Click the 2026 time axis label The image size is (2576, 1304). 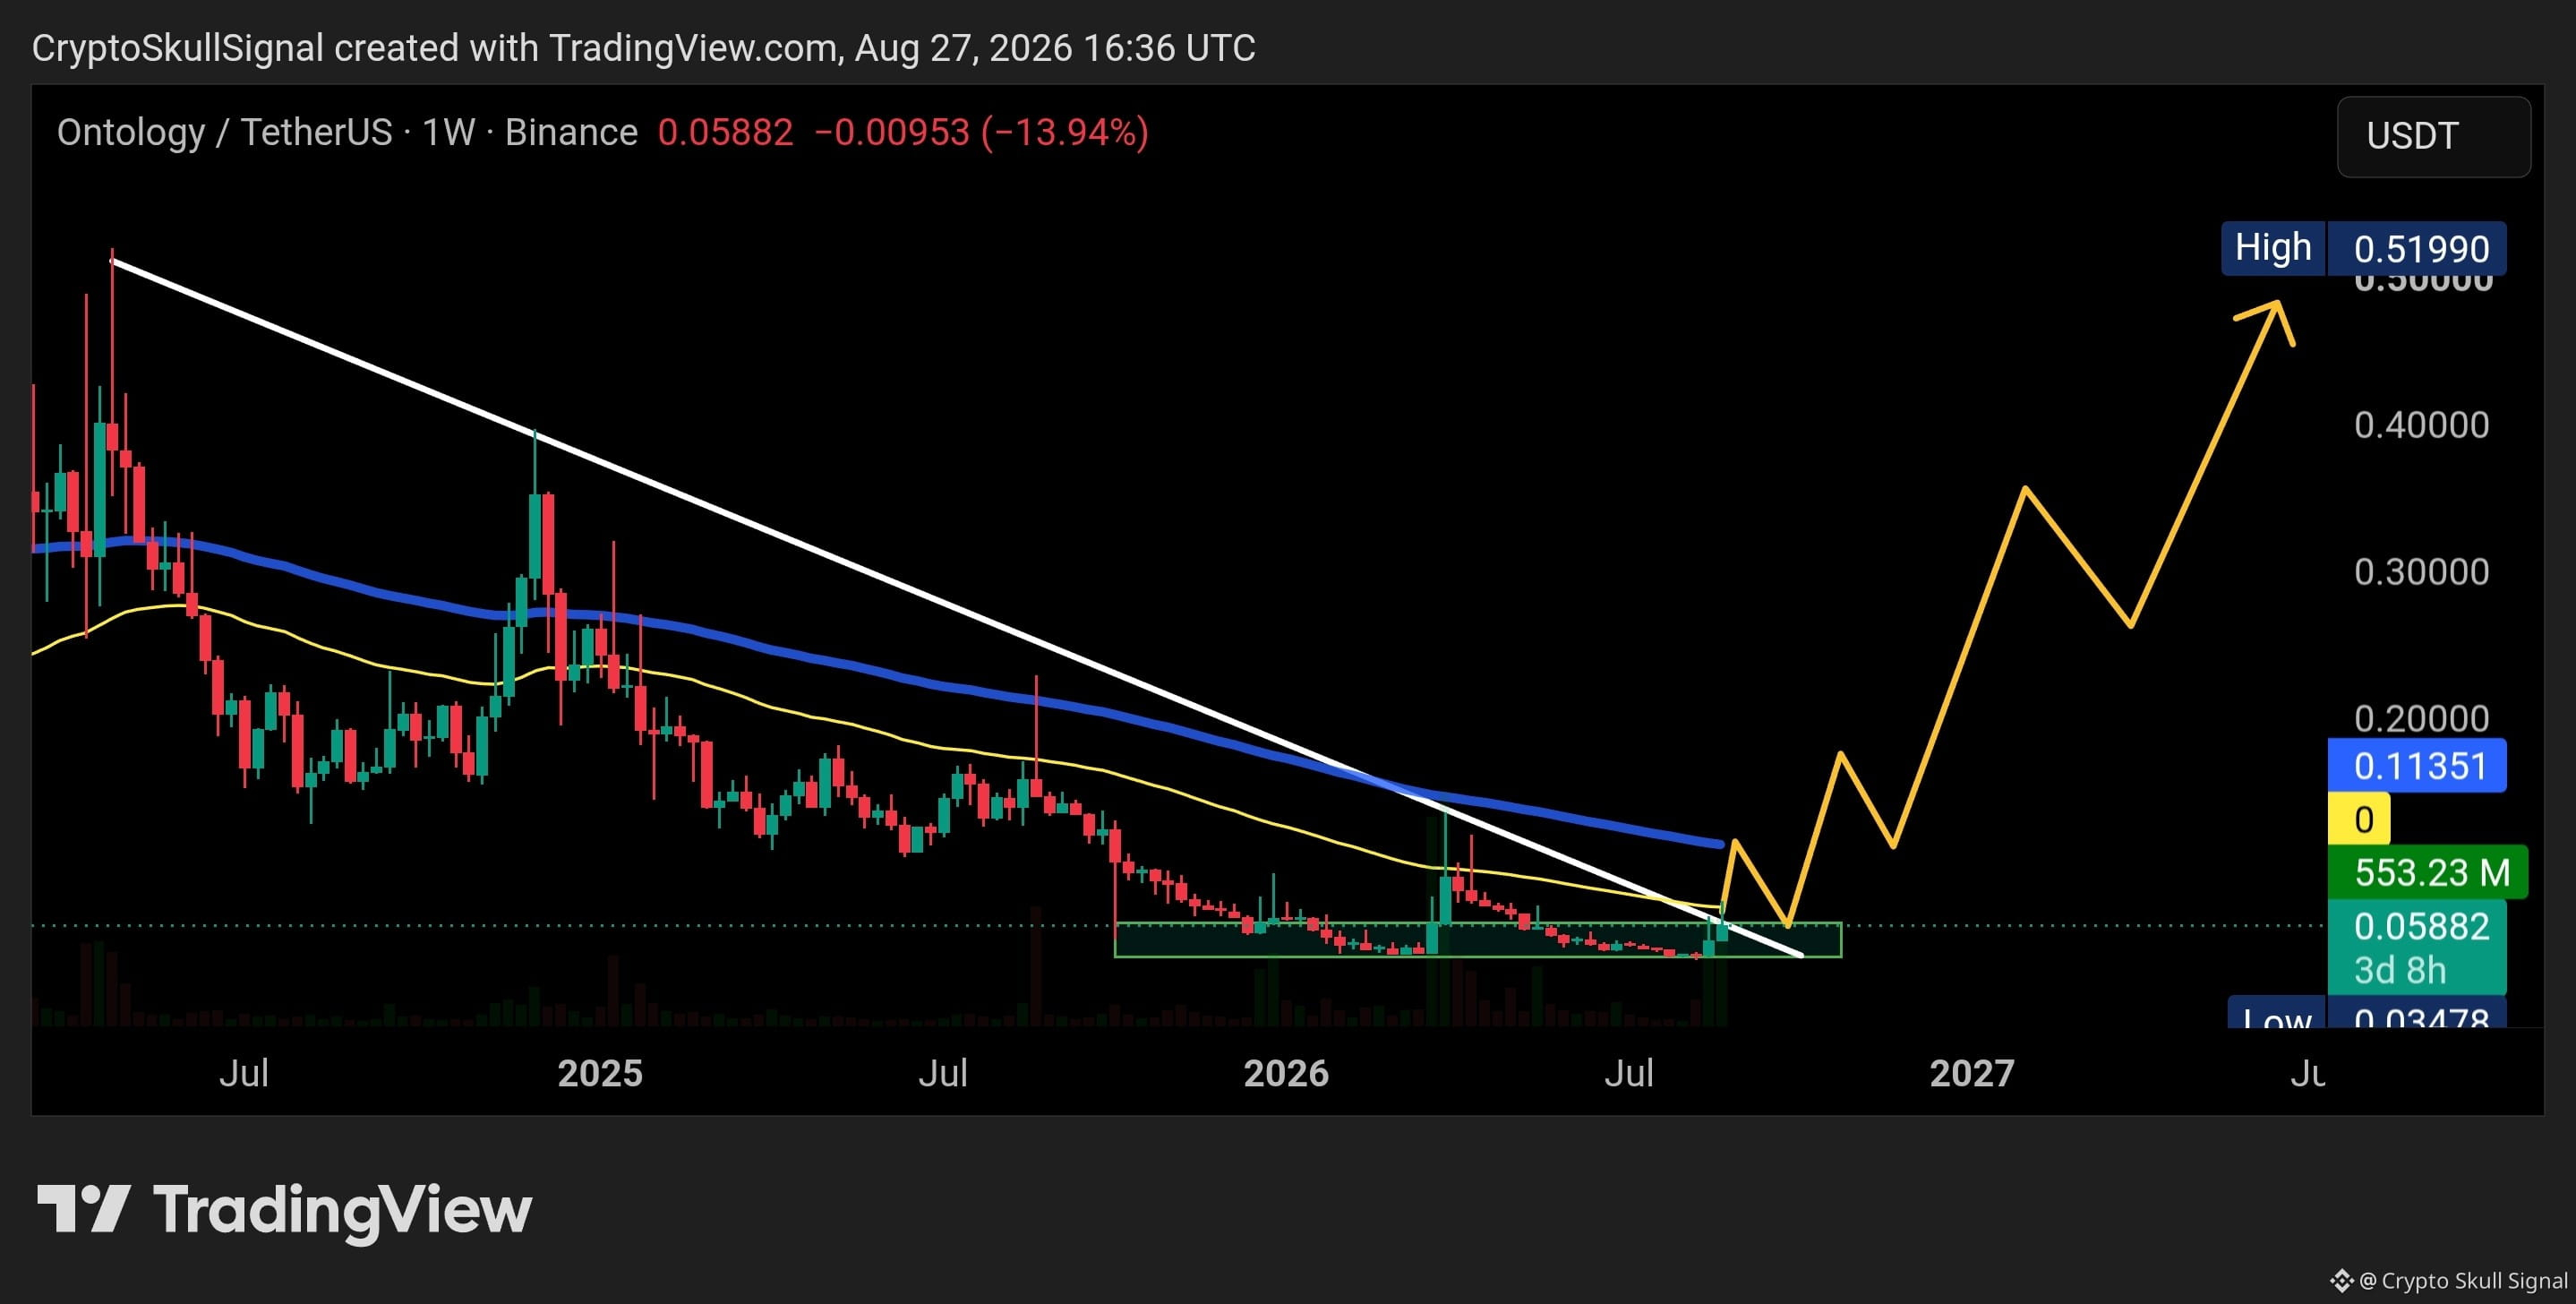1286,1073
